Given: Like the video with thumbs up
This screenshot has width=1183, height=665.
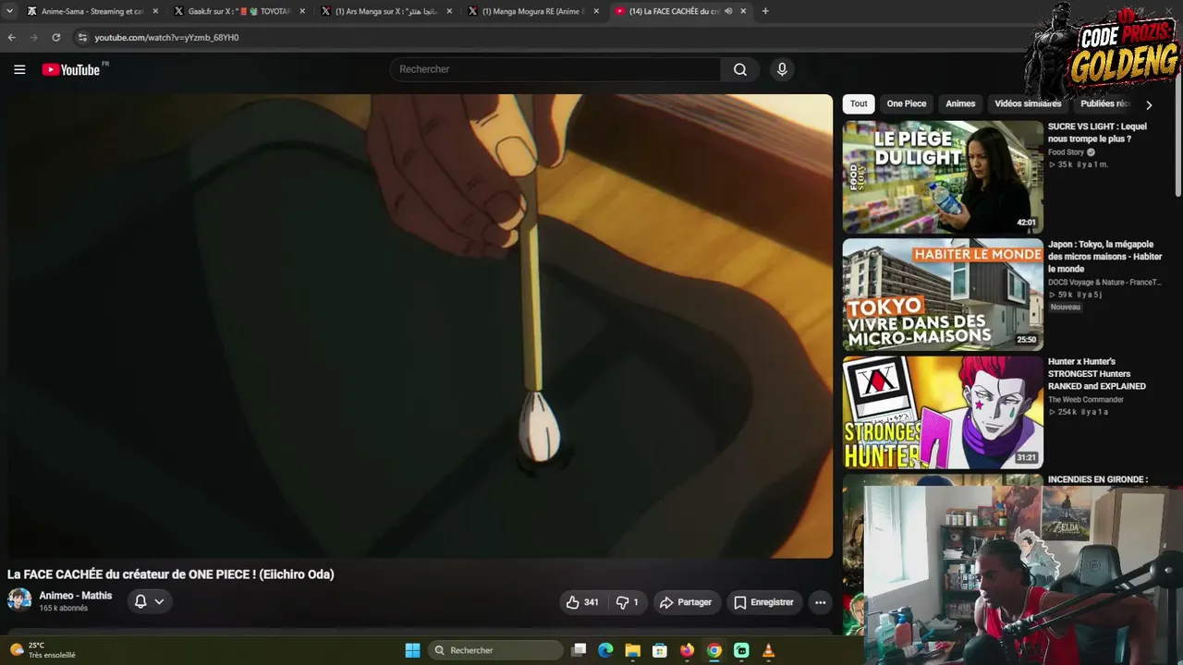Looking at the screenshot, I should (583, 602).
